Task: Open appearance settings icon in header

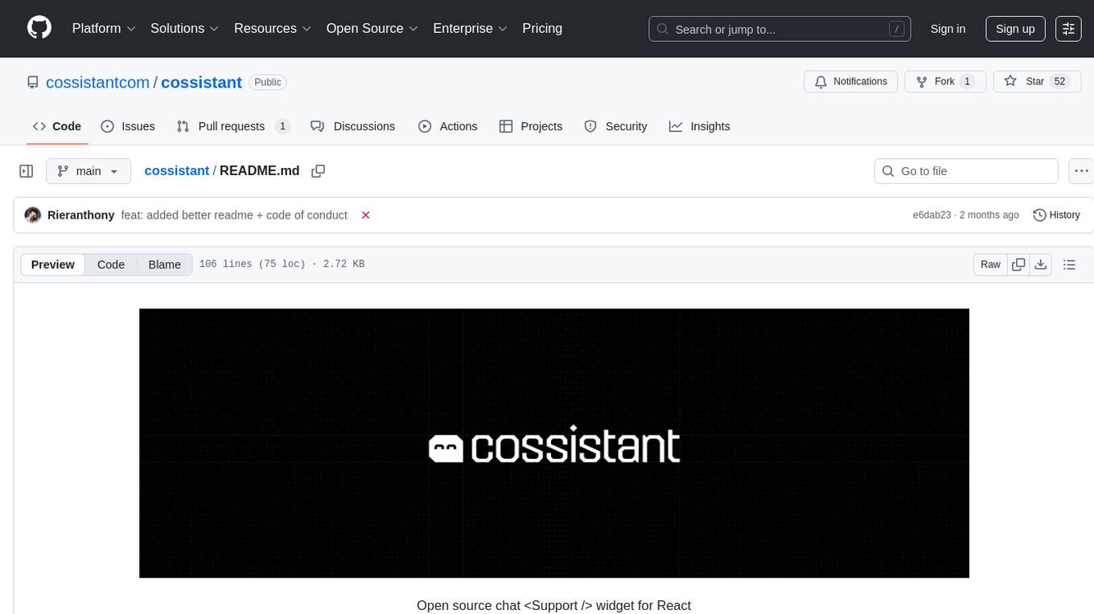Action: point(1068,29)
